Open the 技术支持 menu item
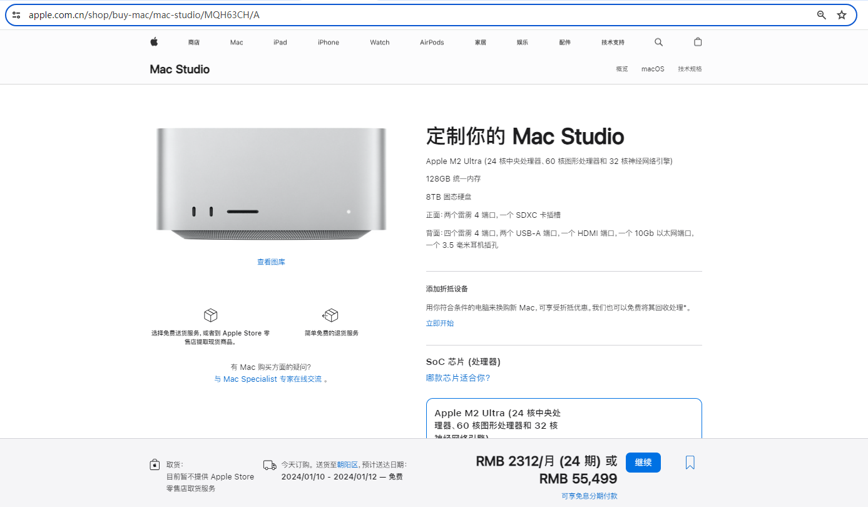Screen dimensions: 868x507 (x=613, y=43)
